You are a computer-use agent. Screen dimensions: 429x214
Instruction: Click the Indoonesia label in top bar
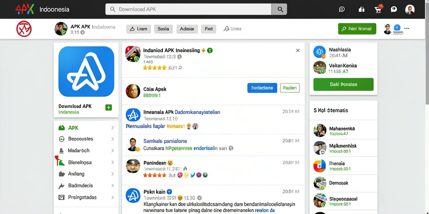[54, 10]
